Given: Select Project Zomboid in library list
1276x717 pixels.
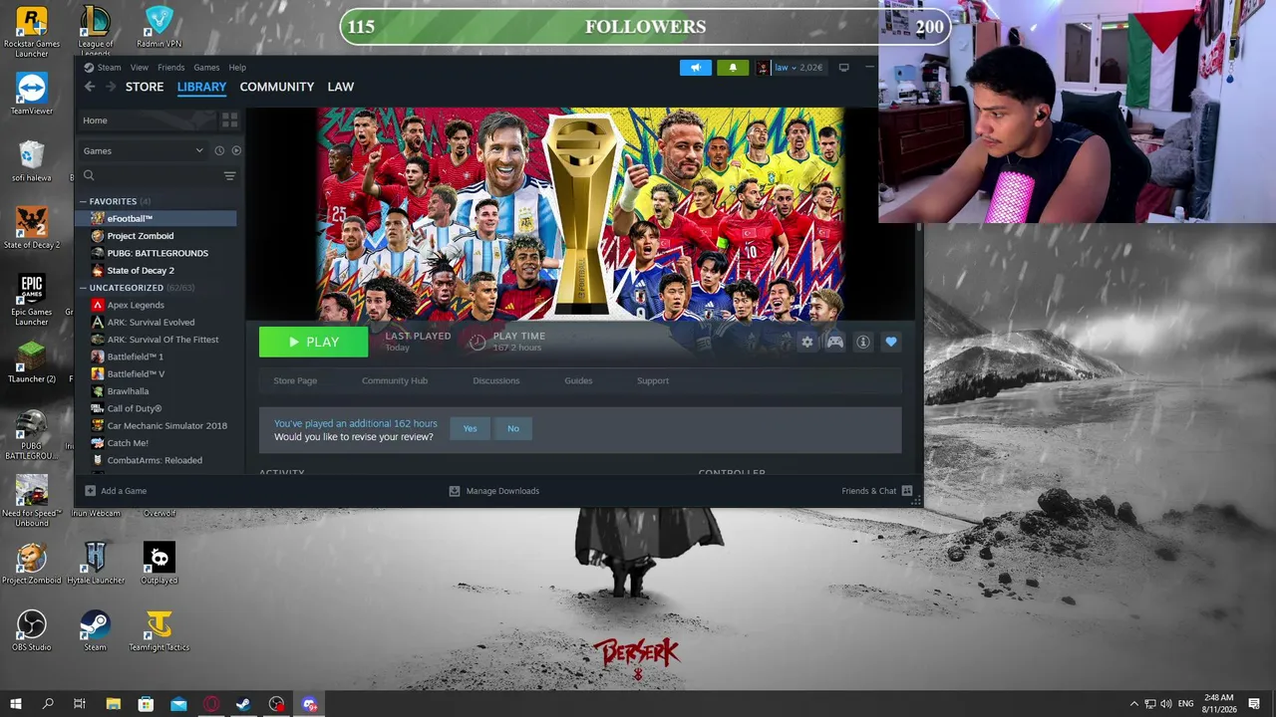Looking at the screenshot, I should click(158, 236).
